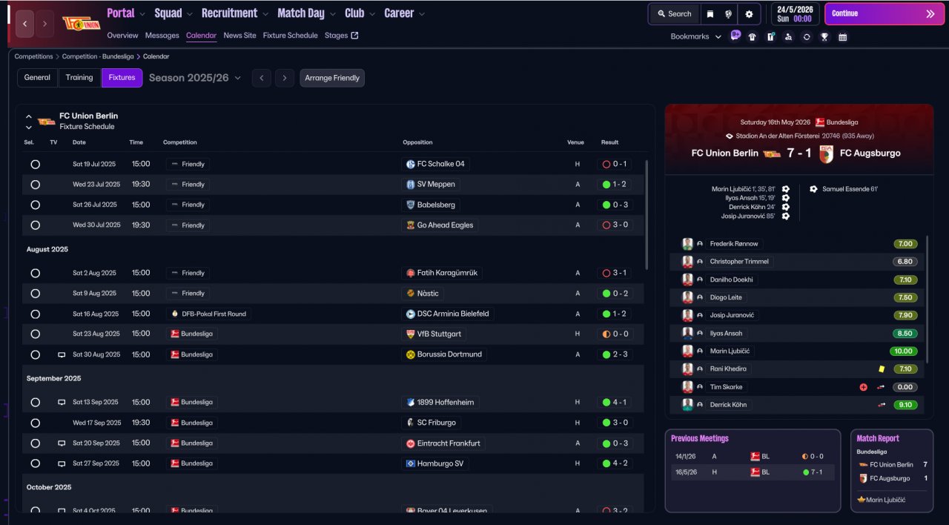Viewport: 949px width, 525px height.
Task: Click the fixtures list vertical scrollbar
Action: point(647,215)
